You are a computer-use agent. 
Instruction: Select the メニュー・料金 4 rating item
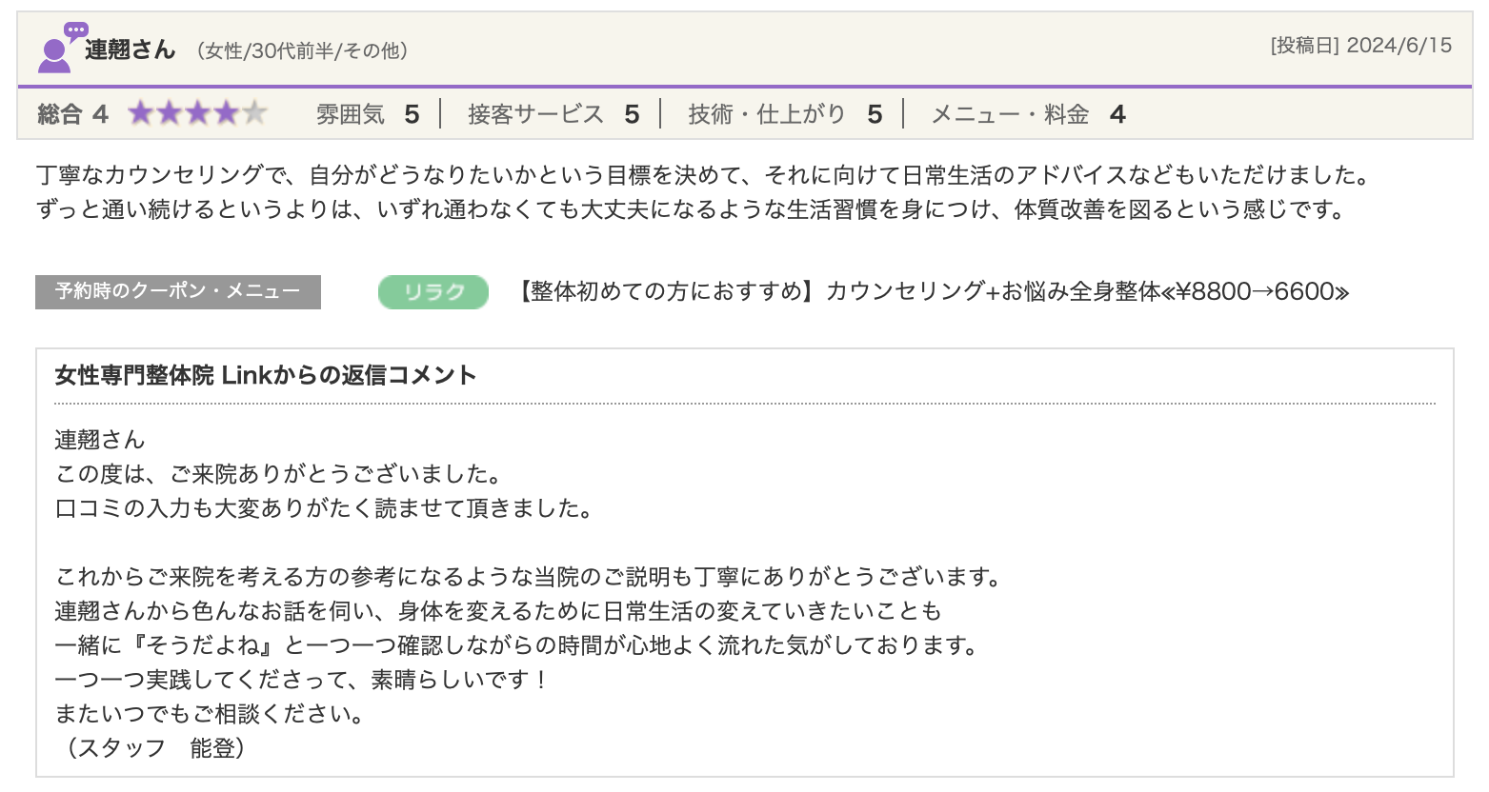click(x=1027, y=115)
